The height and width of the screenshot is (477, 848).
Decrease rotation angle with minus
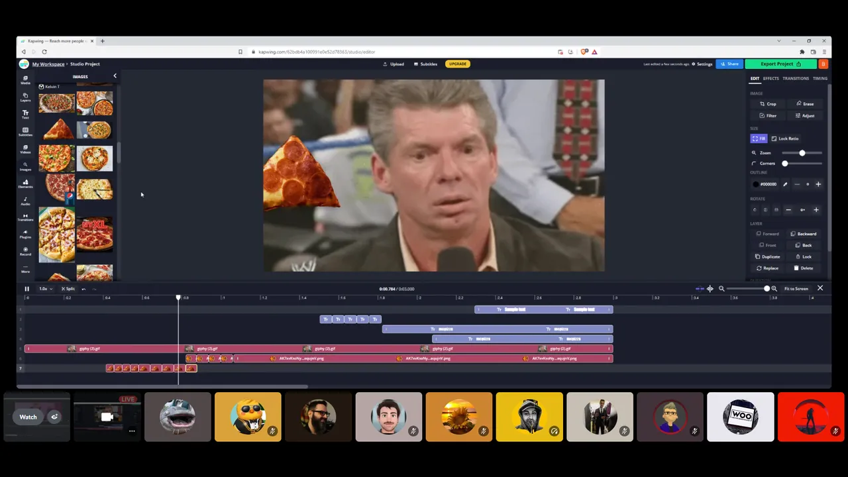point(788,210)
